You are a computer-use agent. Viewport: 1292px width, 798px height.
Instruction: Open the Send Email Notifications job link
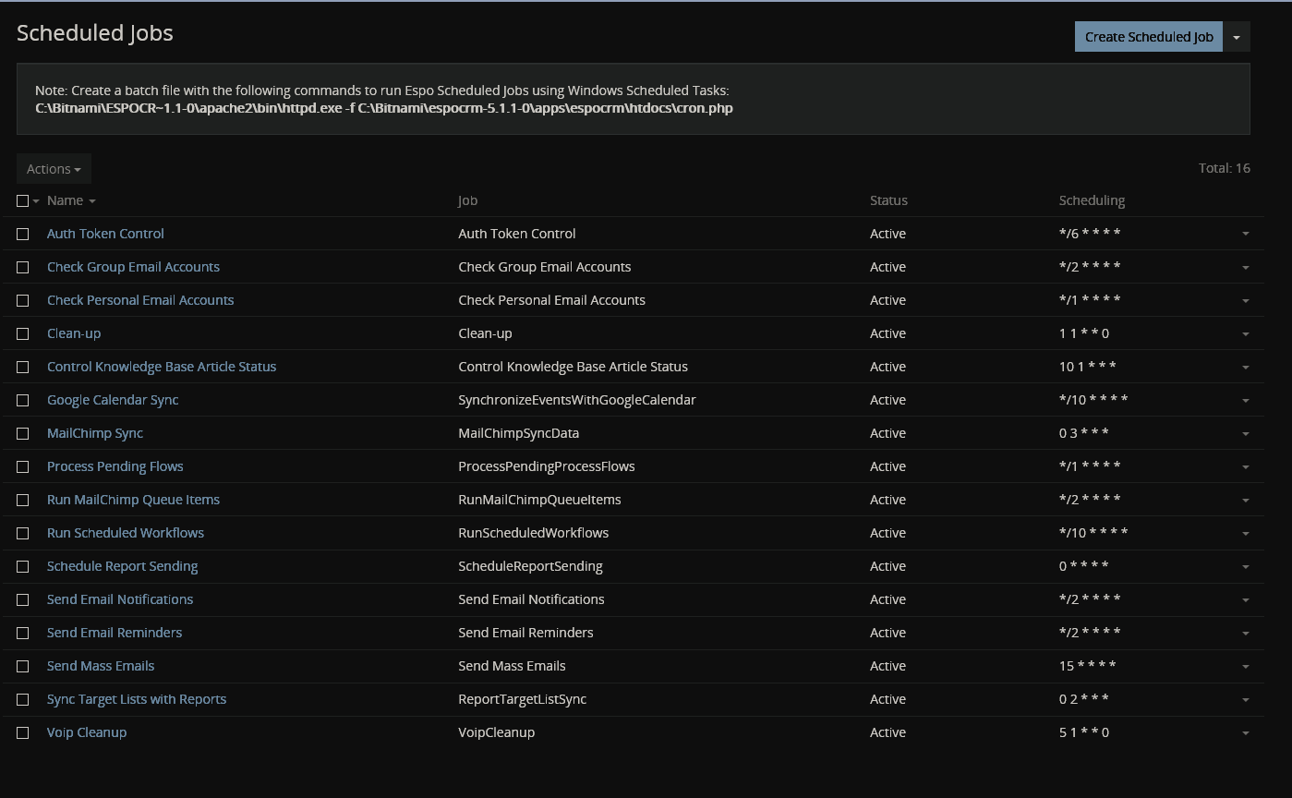click(120, 599)
